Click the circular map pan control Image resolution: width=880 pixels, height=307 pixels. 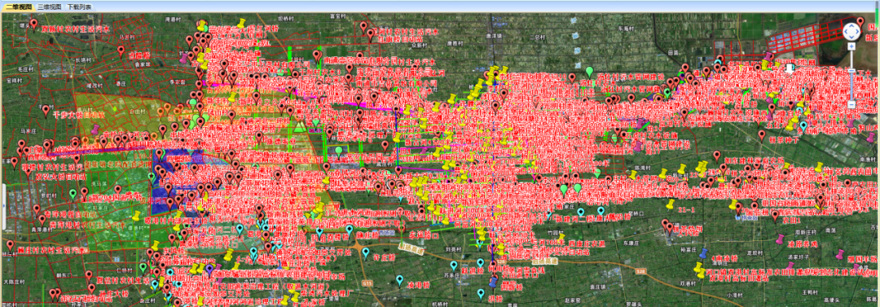[851, 32]
